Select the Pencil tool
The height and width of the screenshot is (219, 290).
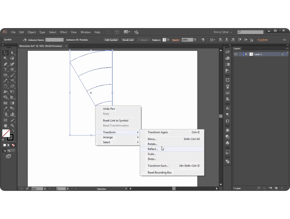tap(5, 81)
